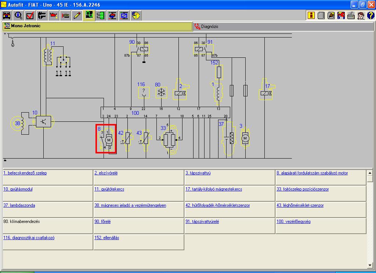This screenshot has width=376, height=273.
Task: Click the floppy disk with key icon
Action: [341, 15]
